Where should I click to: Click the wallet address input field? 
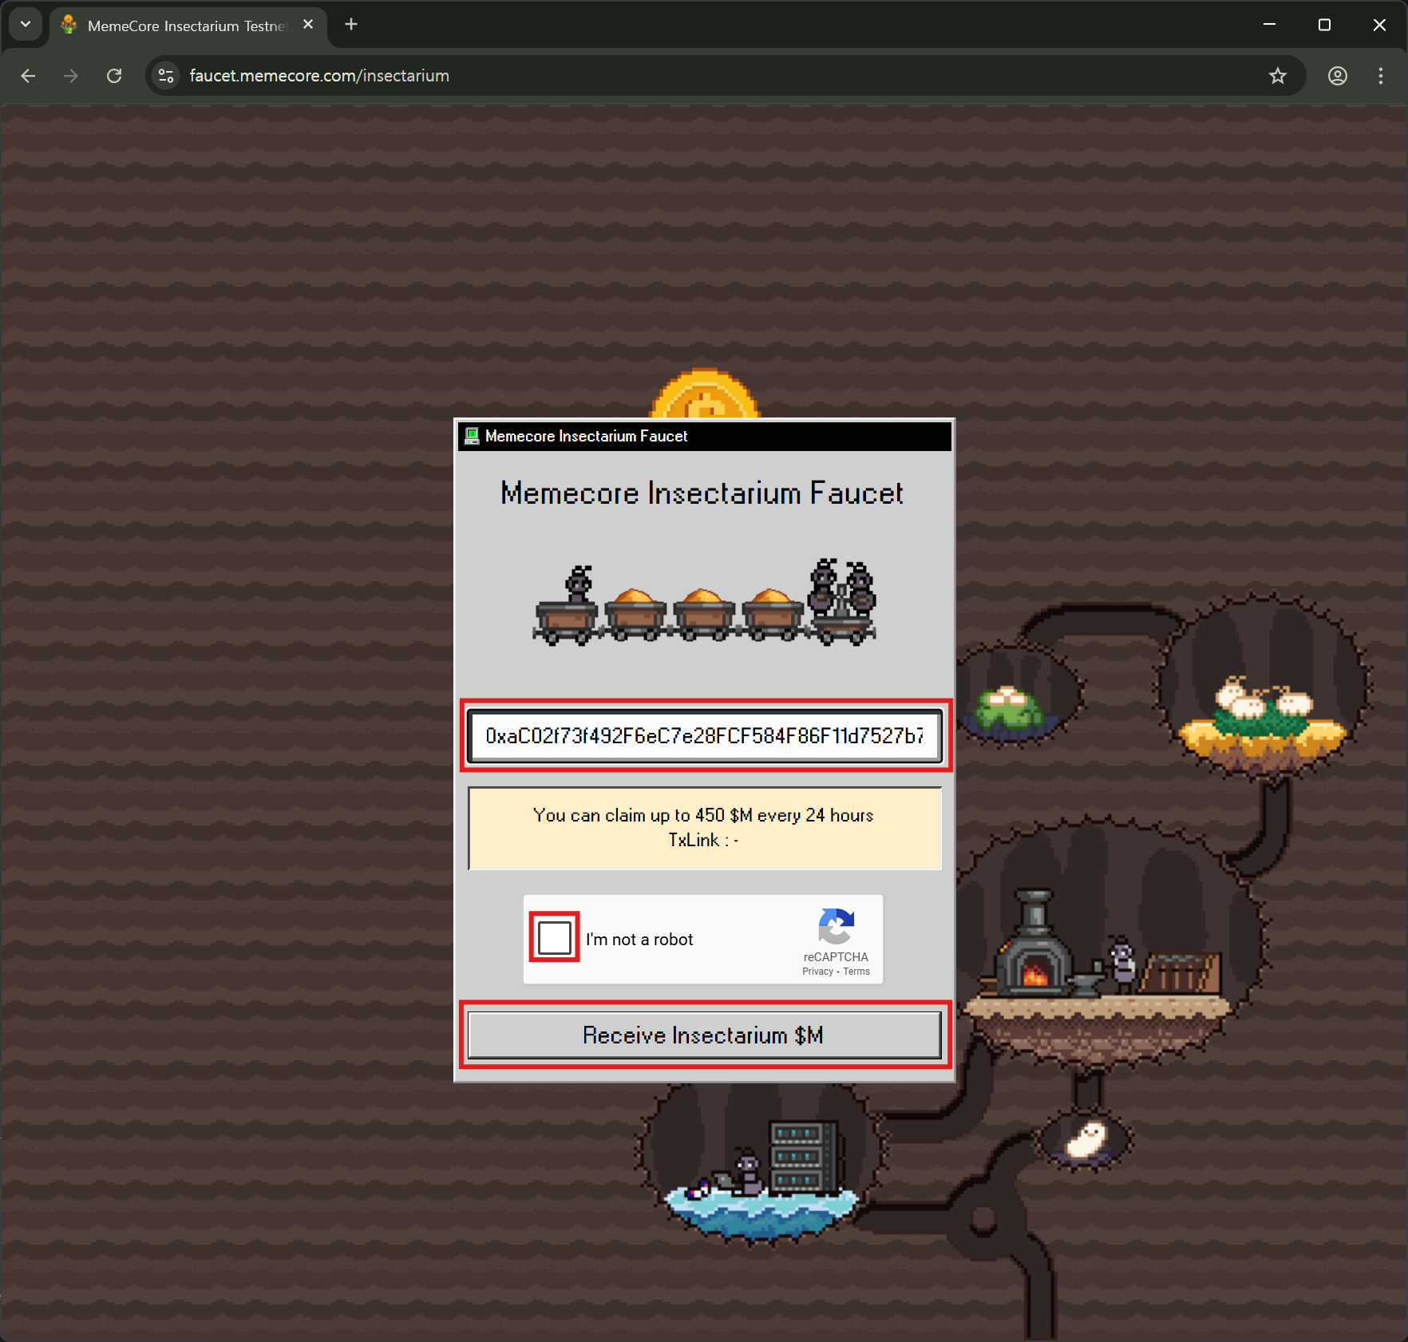(x=705, y=735)
